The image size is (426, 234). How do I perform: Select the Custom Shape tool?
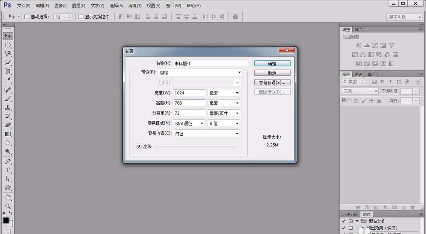pyautogui.click(x=8, y=188)
